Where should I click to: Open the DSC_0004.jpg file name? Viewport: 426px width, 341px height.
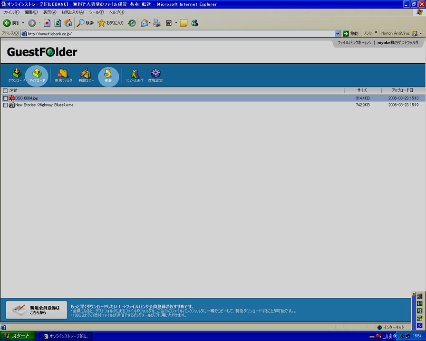pos(26,98)
